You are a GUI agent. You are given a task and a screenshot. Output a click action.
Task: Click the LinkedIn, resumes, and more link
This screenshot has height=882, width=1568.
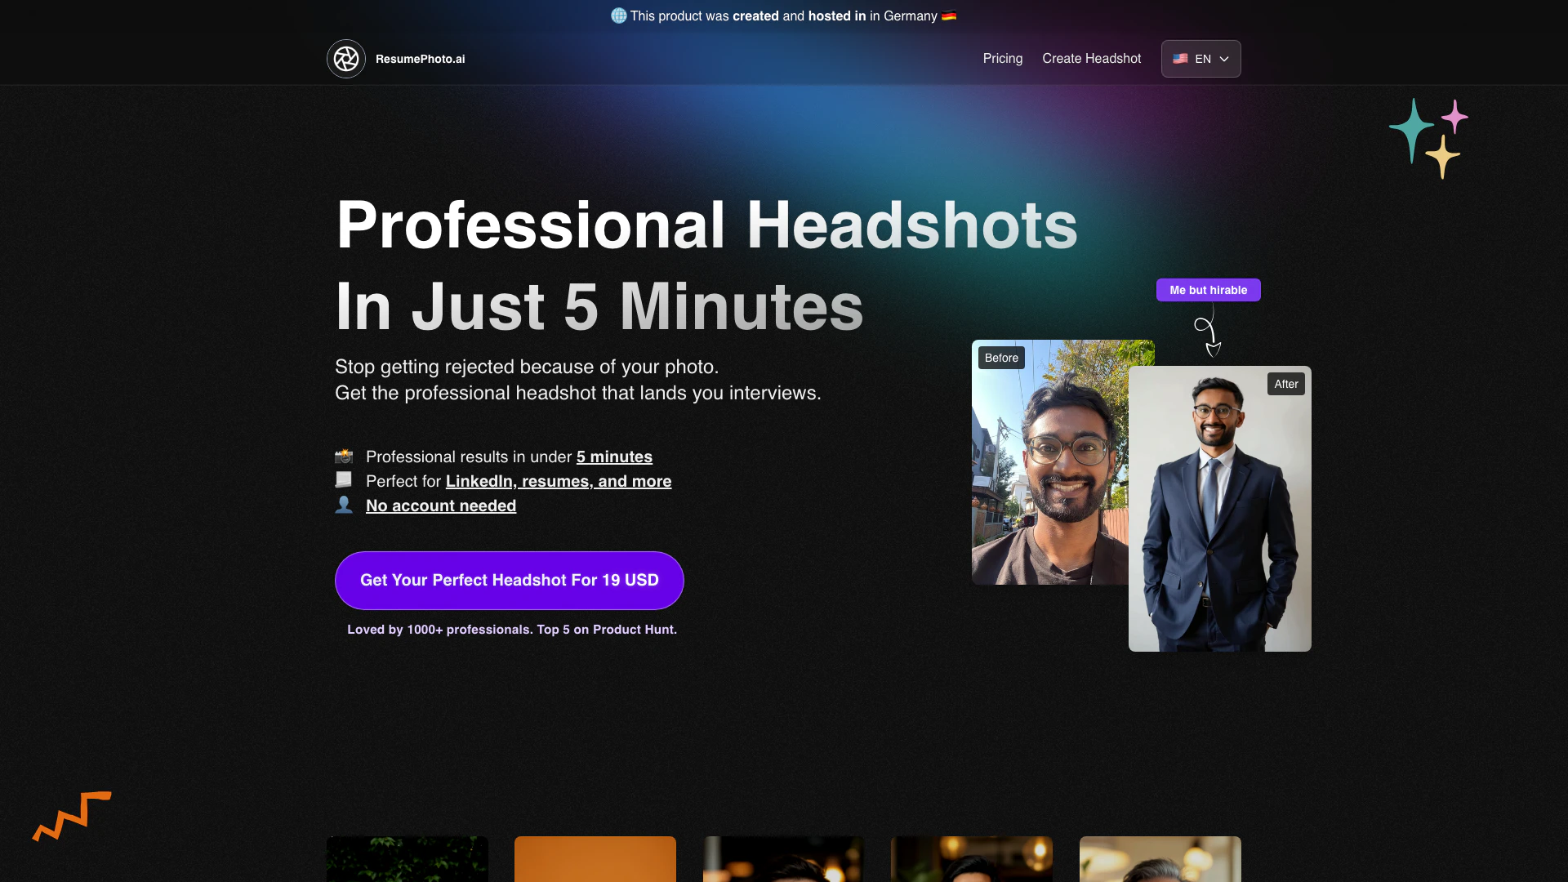click(x=559, y=481)
